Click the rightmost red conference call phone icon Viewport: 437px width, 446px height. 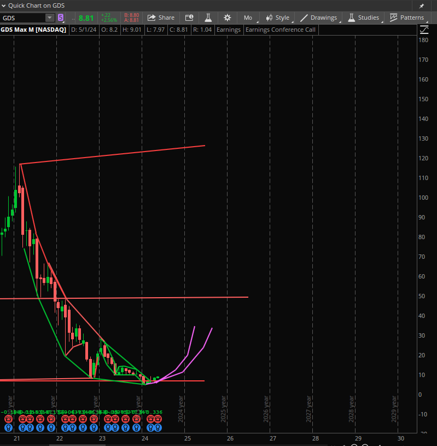pos(158,419)
